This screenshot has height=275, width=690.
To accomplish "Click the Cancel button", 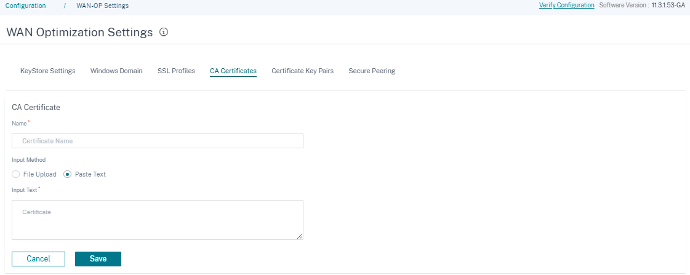I will (38, 259).
